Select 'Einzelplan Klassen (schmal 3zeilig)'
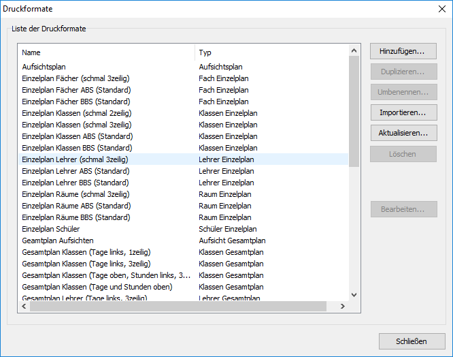 coord(77,125)
